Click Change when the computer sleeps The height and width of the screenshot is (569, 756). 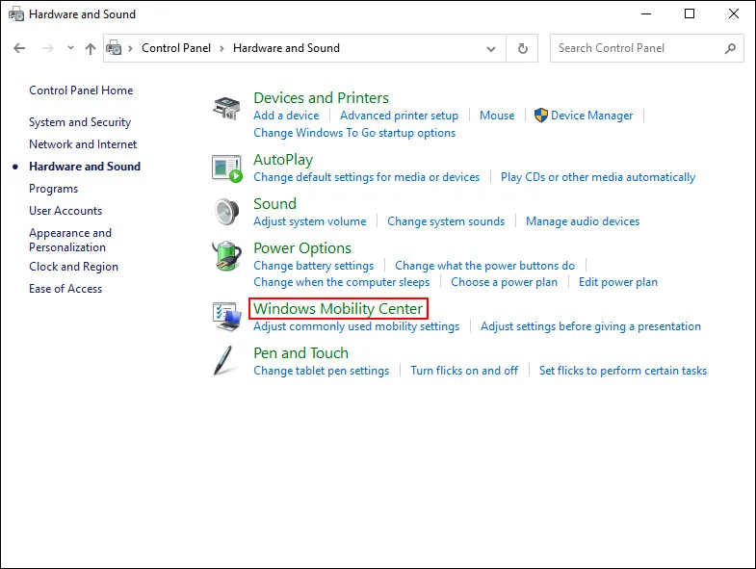341,282
